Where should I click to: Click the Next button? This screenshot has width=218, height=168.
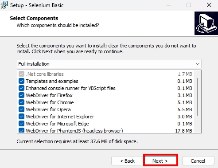coord(160,161)
